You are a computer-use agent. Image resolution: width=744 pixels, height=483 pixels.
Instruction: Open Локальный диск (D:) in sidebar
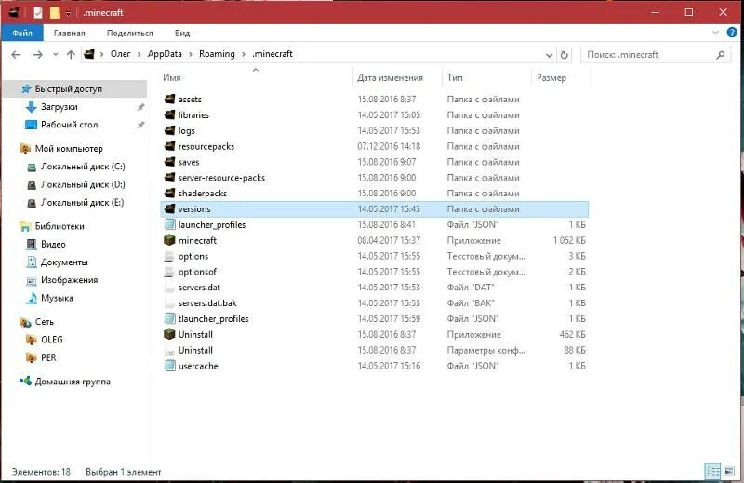83,184
